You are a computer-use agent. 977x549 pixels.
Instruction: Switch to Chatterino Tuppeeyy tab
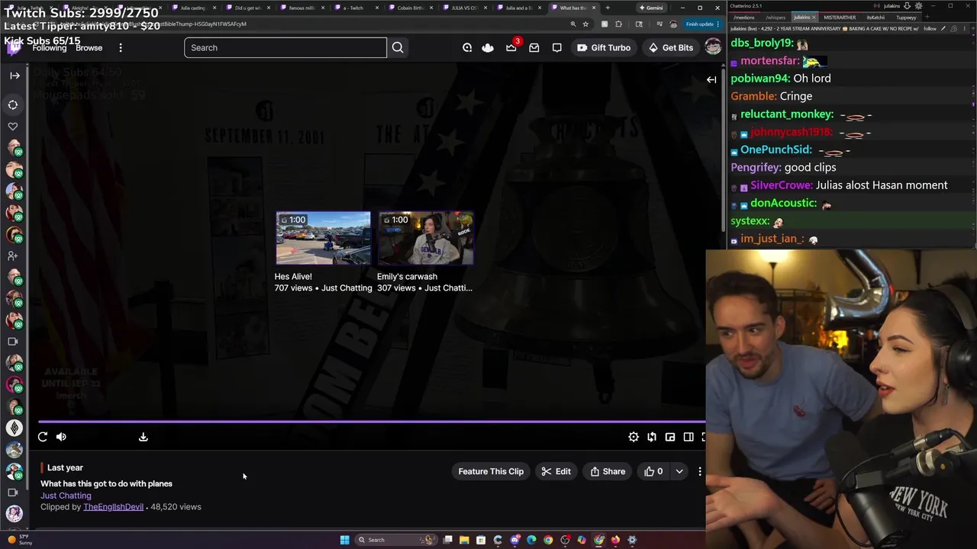coord(906,17)
